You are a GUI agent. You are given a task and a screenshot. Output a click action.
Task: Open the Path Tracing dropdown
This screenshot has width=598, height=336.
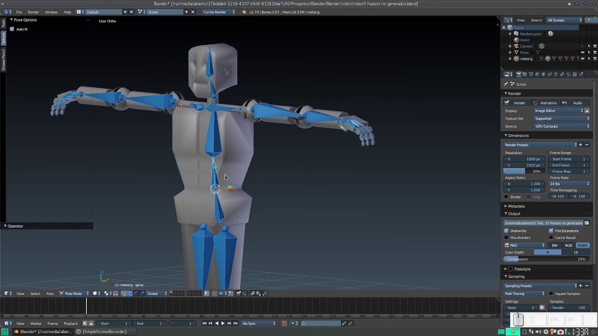tap(525, 294)
